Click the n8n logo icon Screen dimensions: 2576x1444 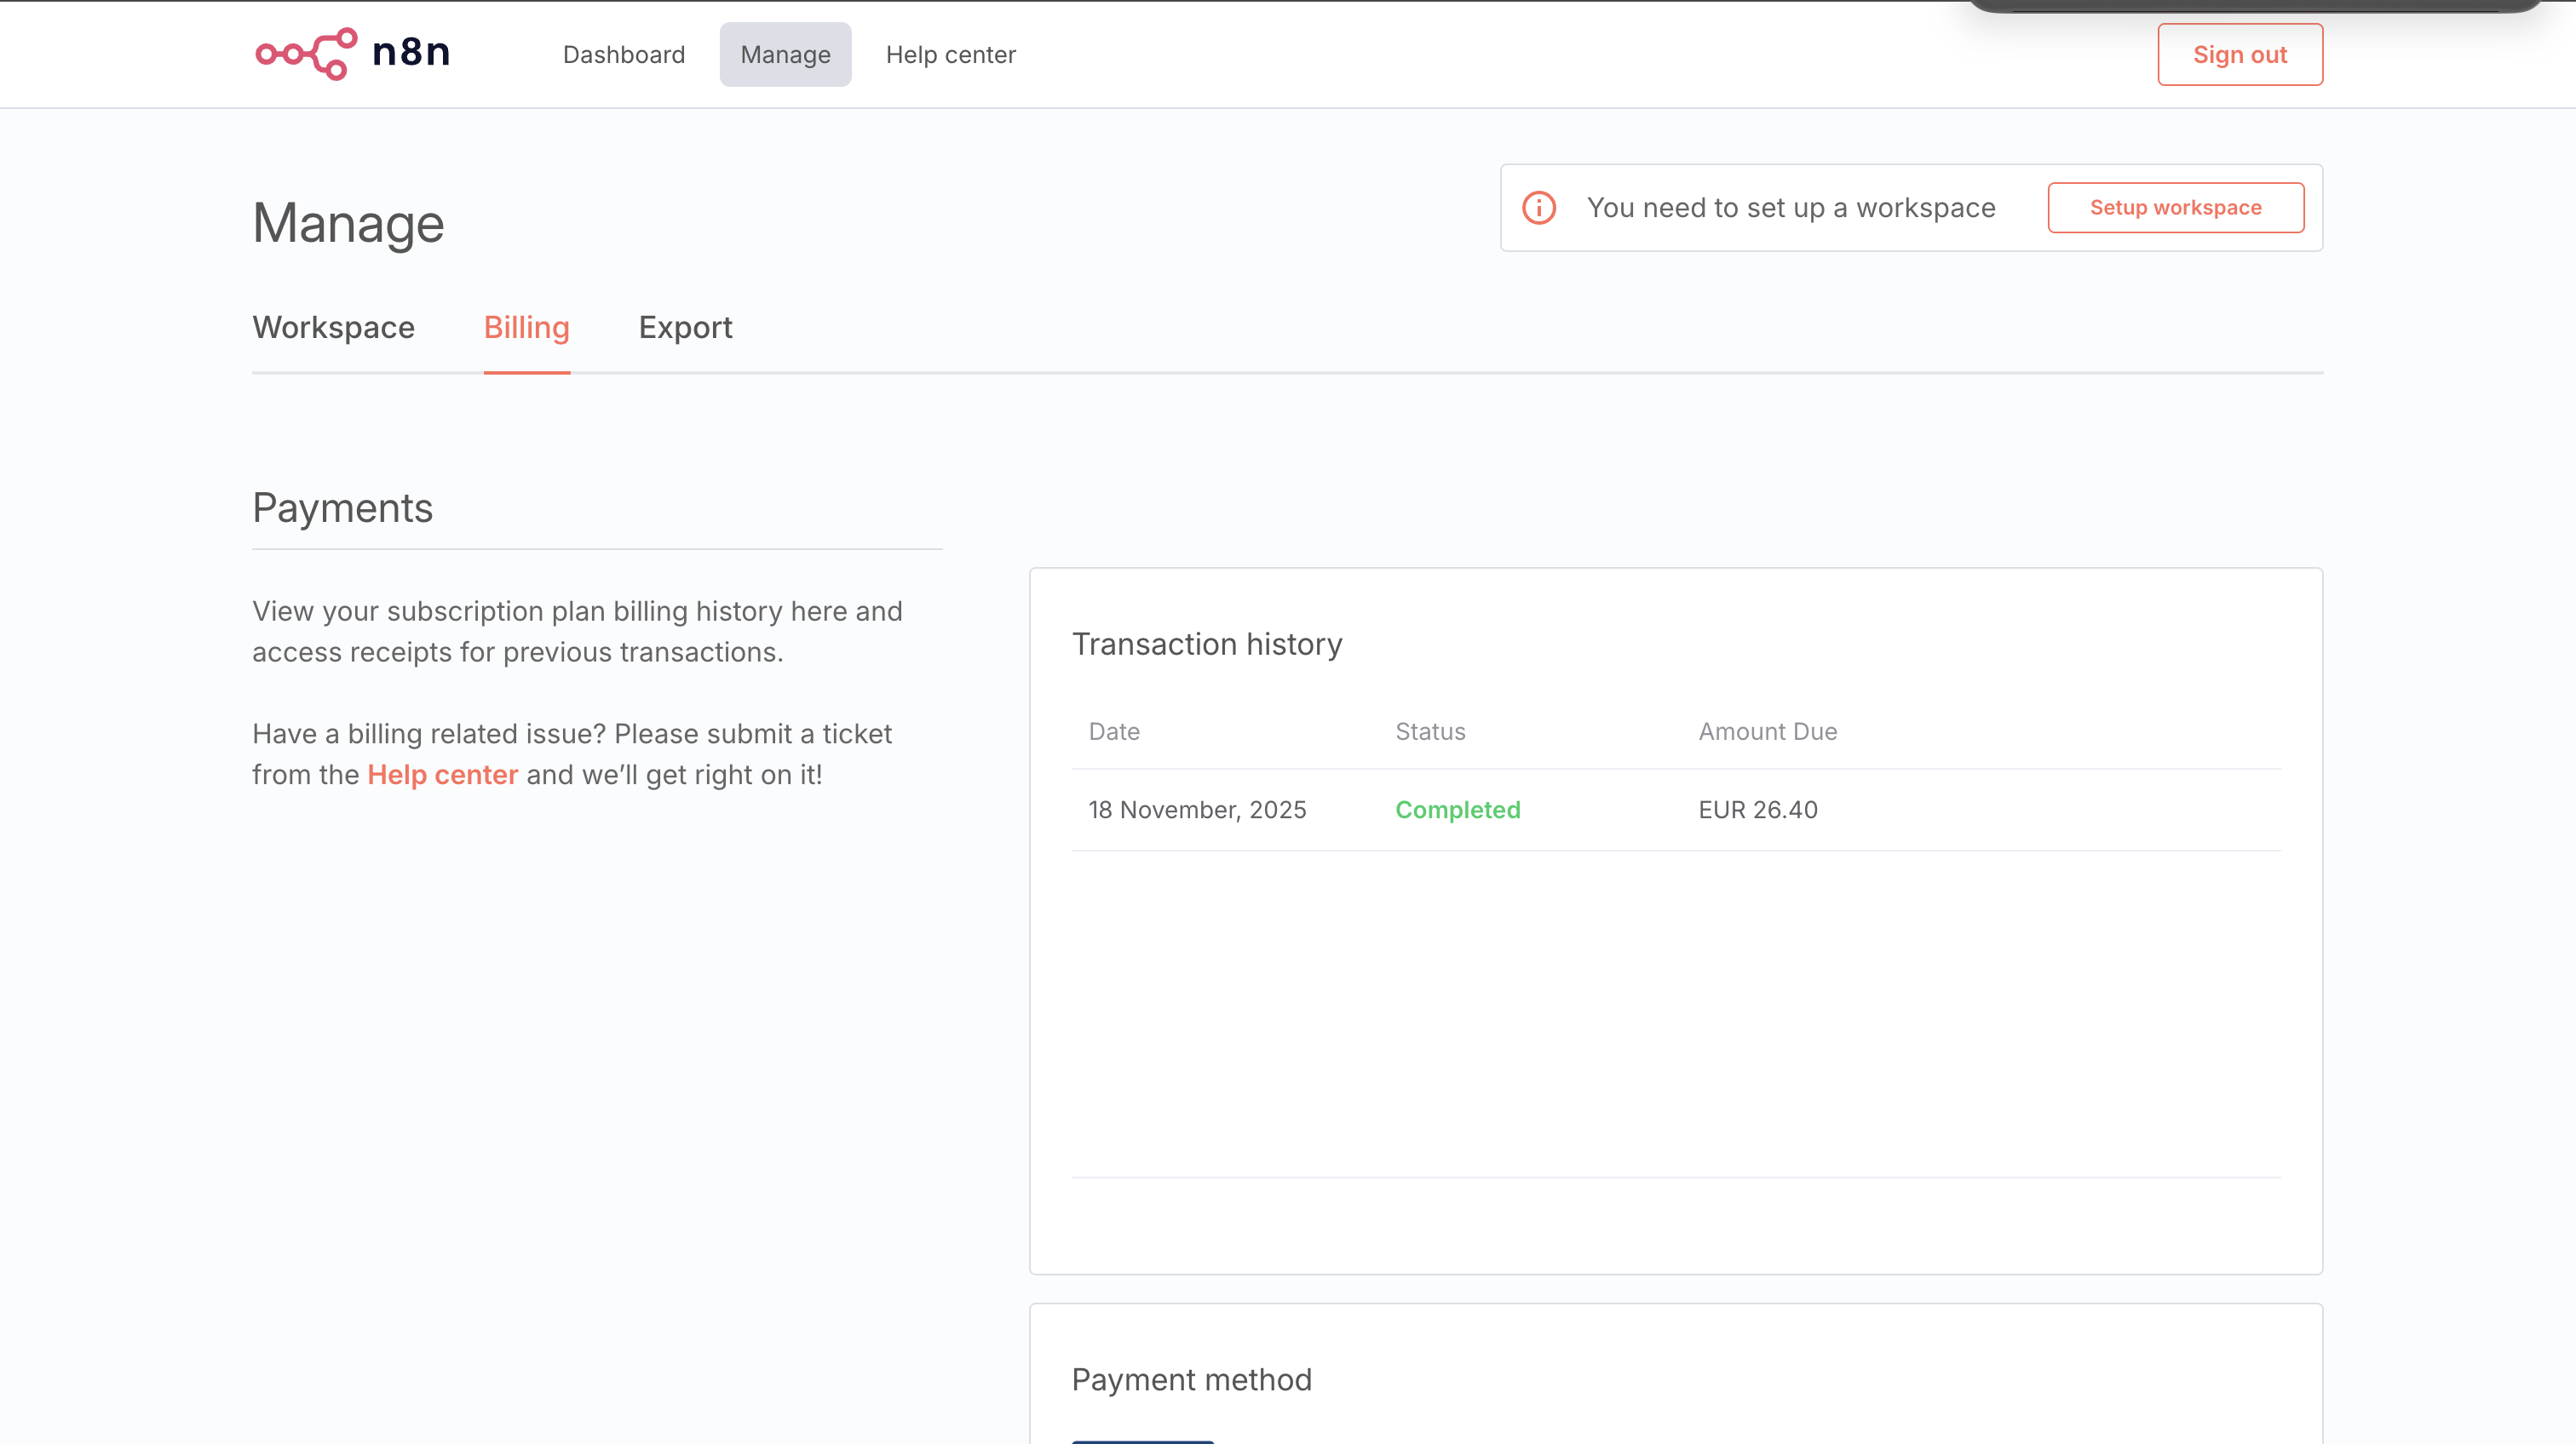[306, 54]
